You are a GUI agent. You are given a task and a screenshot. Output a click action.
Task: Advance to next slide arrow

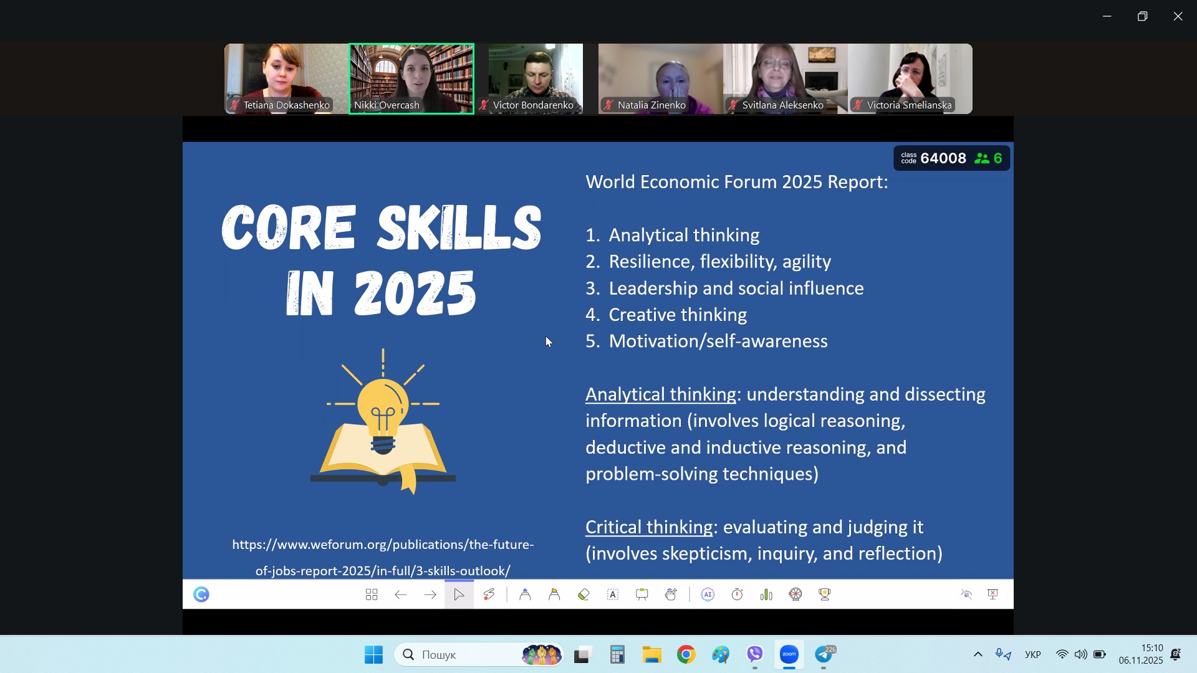pos(430,595)
